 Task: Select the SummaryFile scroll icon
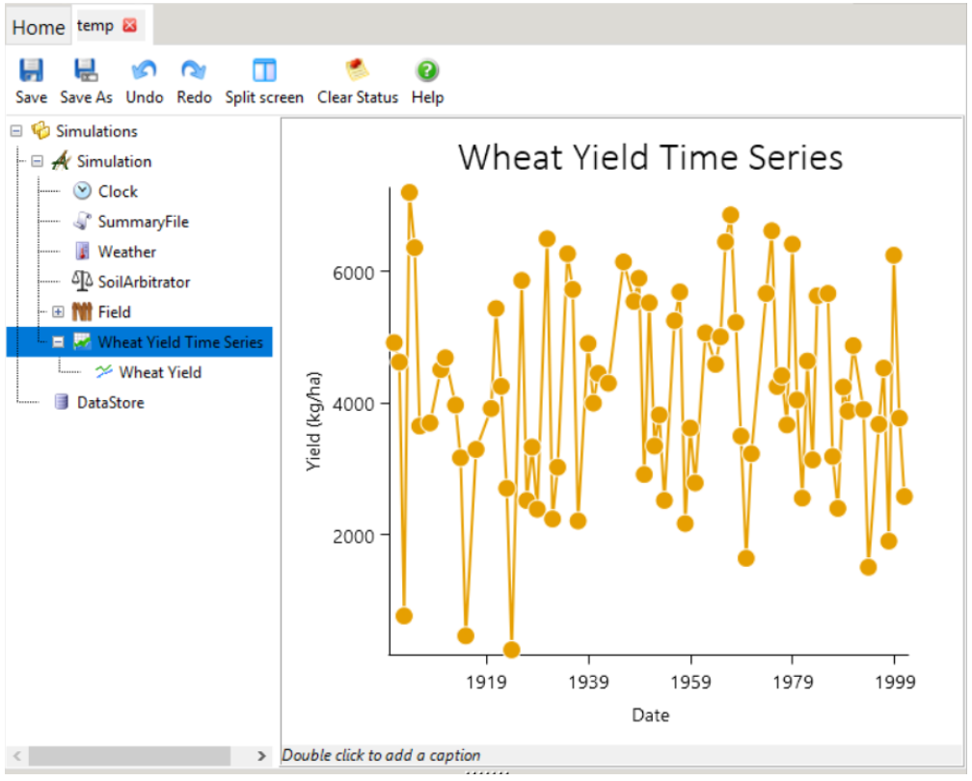pyautogui.click(x=83, y=222)
